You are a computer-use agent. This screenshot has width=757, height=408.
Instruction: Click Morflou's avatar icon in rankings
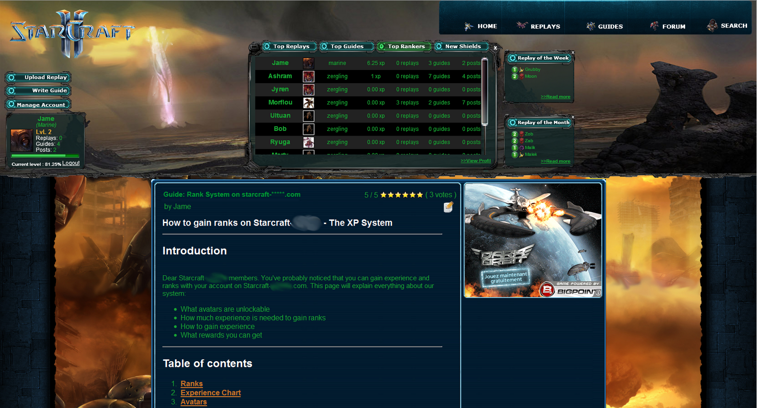pyautogui.click(x=308, y=103)
